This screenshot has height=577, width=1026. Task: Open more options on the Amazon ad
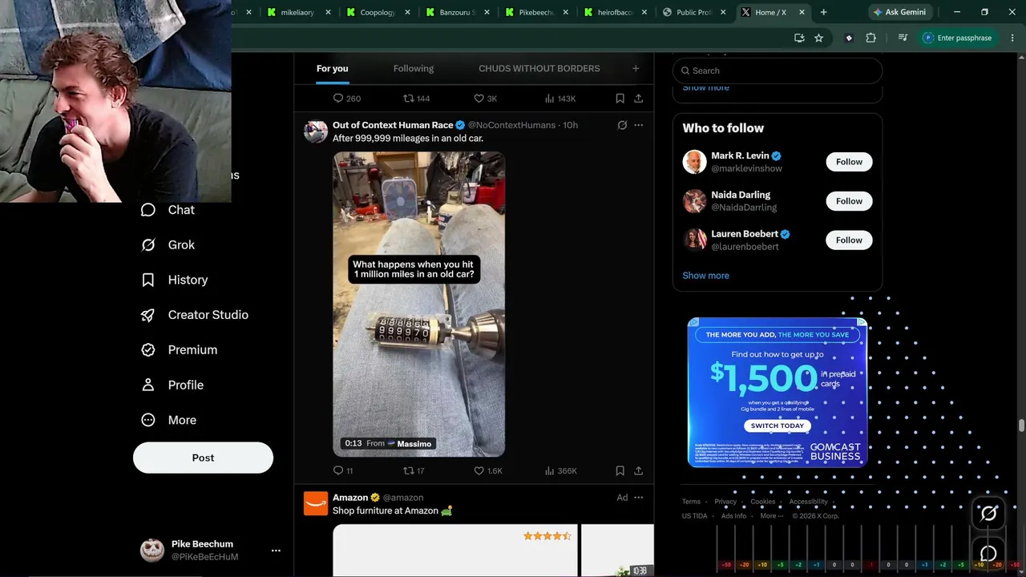(x=638, y=498)
